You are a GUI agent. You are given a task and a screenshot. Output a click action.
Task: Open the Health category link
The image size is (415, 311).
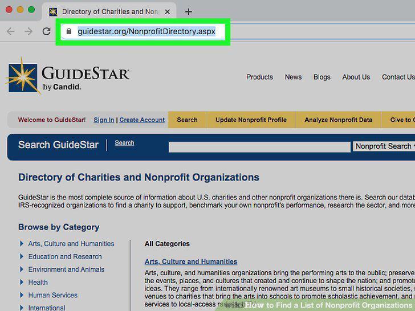38,283
